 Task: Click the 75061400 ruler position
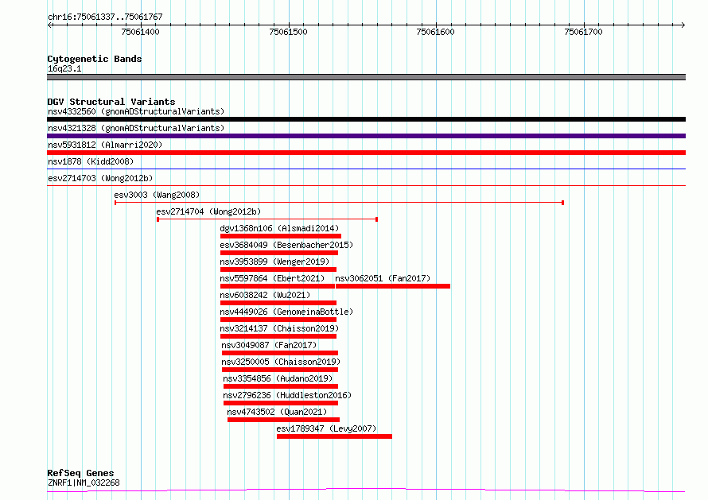[x=141, y=32]
